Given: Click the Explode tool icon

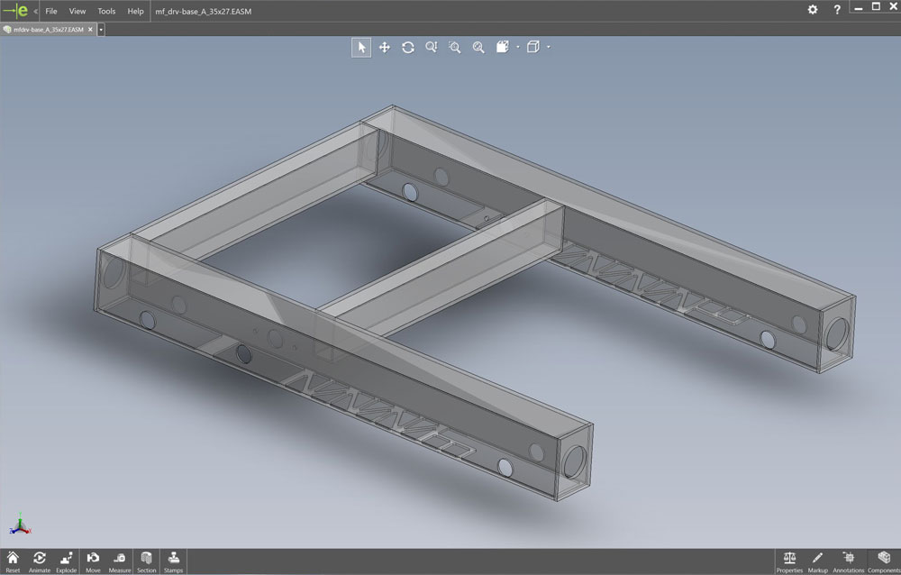Looking at the screenshot, I should (x=66, y=559).
